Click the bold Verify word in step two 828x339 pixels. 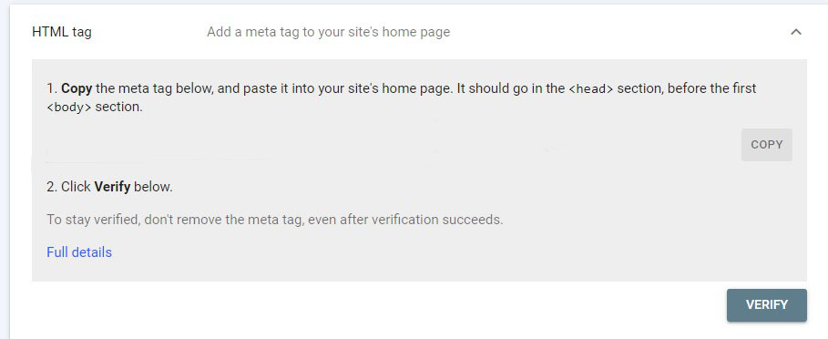pos(112,187)
